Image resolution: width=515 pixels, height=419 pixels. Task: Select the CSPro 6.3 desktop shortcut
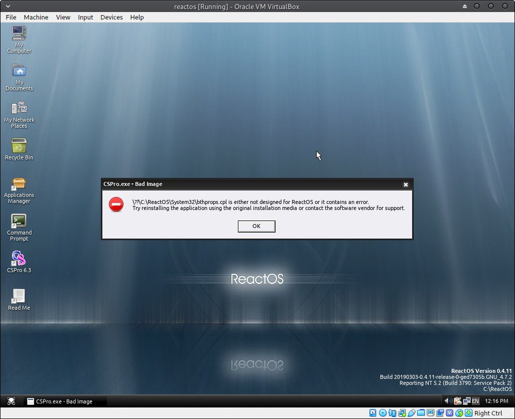click(x=19, y=262)
